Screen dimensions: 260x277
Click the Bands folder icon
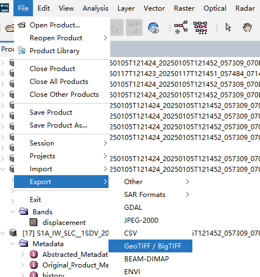coord(23,212)
